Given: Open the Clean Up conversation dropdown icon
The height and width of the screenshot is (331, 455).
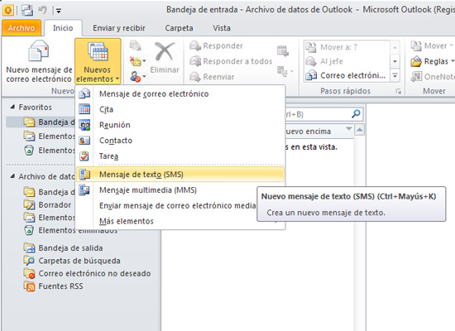Looking at the screenshot, I should 137,61.
